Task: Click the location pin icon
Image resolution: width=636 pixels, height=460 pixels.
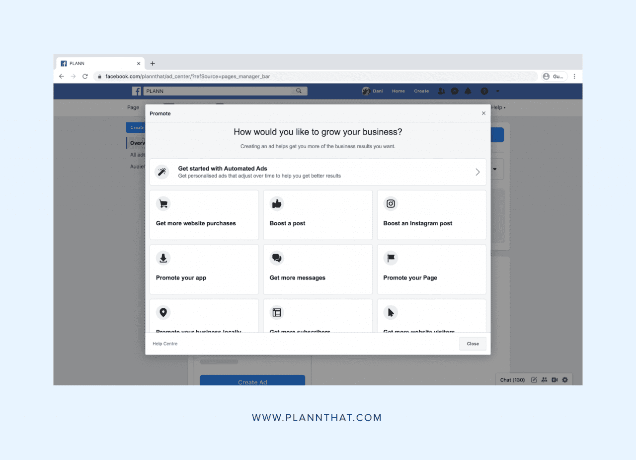Action: 163,312
